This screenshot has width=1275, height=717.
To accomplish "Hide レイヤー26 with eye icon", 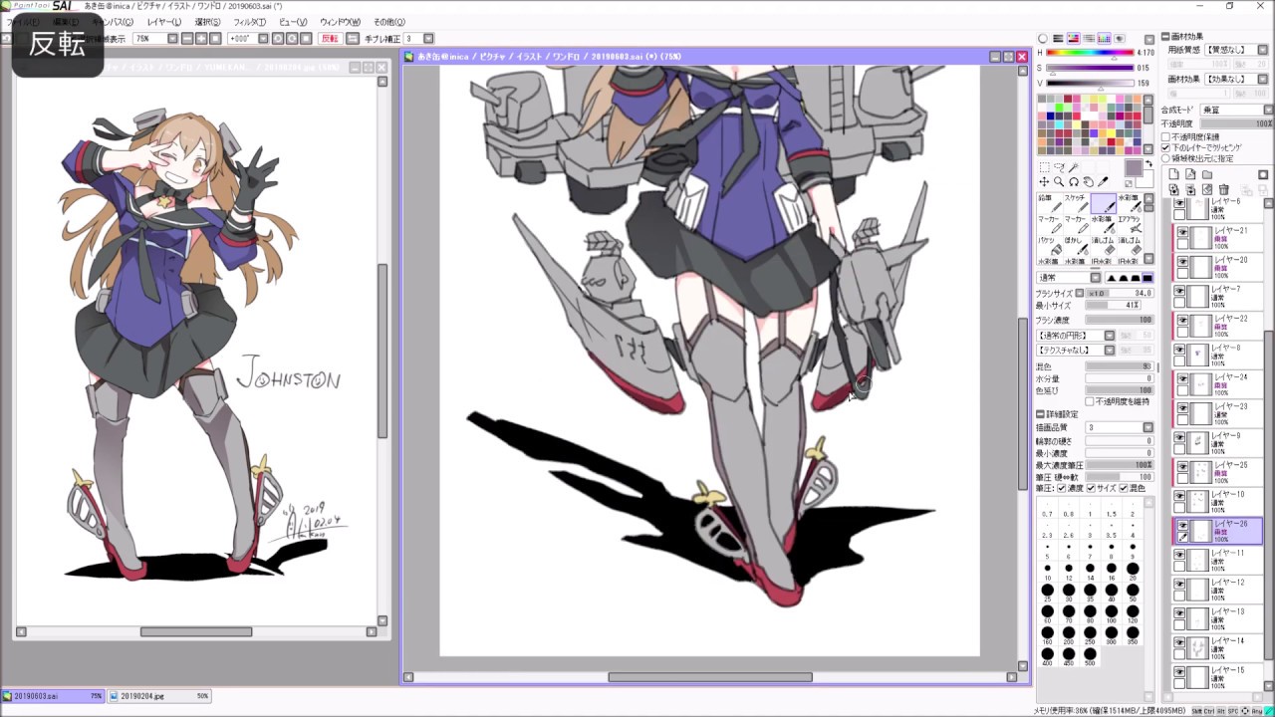I will 1182,525.
